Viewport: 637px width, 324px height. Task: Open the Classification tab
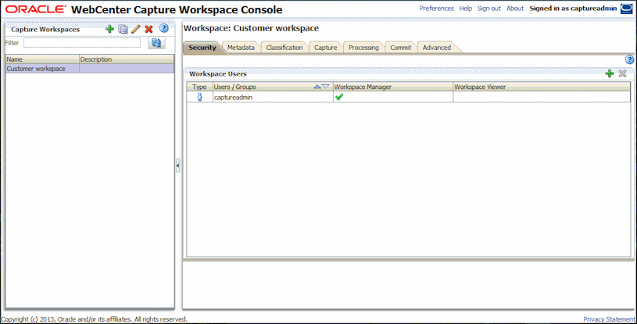click(285, 48)
